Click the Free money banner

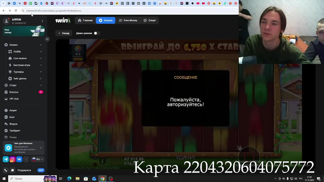(x=24, y=31)
